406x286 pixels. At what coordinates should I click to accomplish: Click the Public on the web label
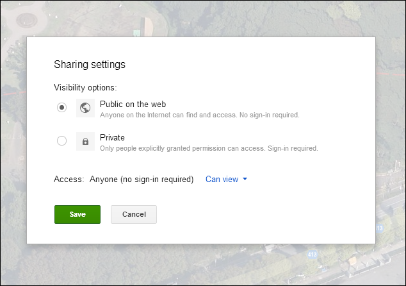(x=133, y=104)
